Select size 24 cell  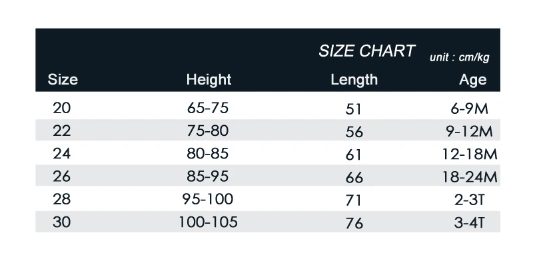tap(62, 154)
